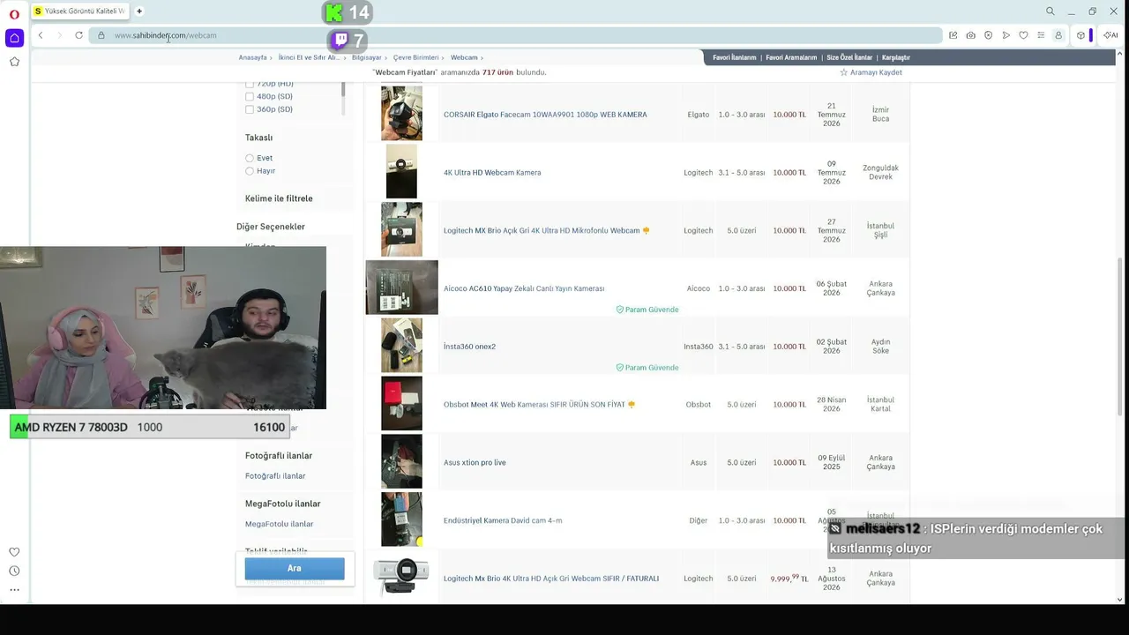View Obsbot Meet red box thumbnail

(401, 403)
